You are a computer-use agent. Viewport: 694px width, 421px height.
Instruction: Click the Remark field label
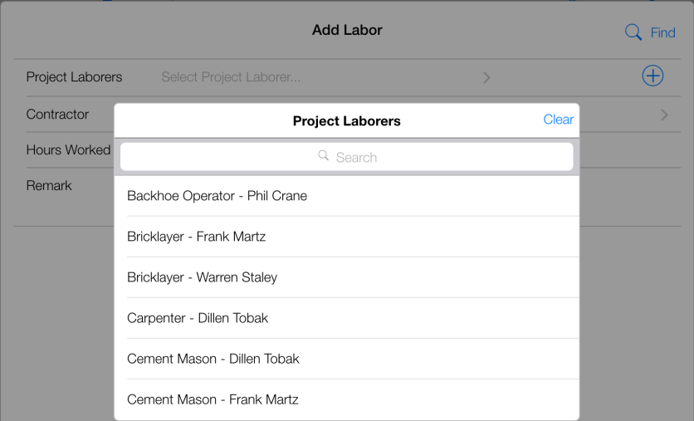(x=49, y=185)
